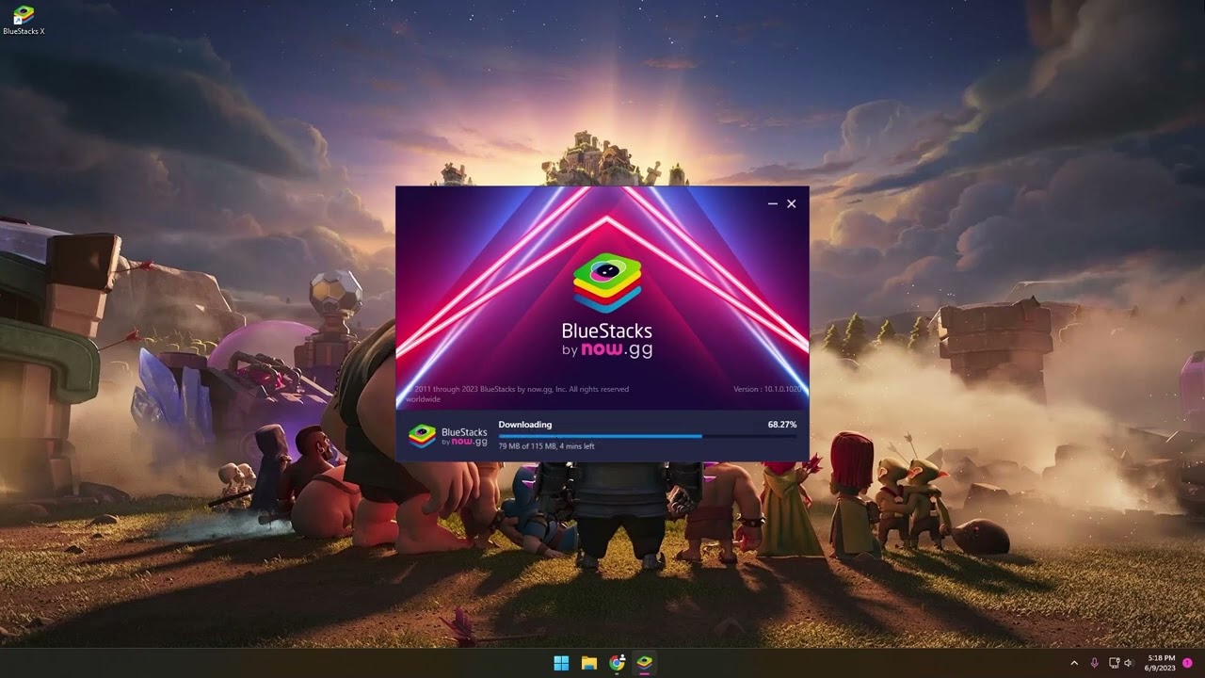Click the large BlueStacks logo in installer
Image resolution: width=1205 pixels, height=678 pixels.
[607, 282]
